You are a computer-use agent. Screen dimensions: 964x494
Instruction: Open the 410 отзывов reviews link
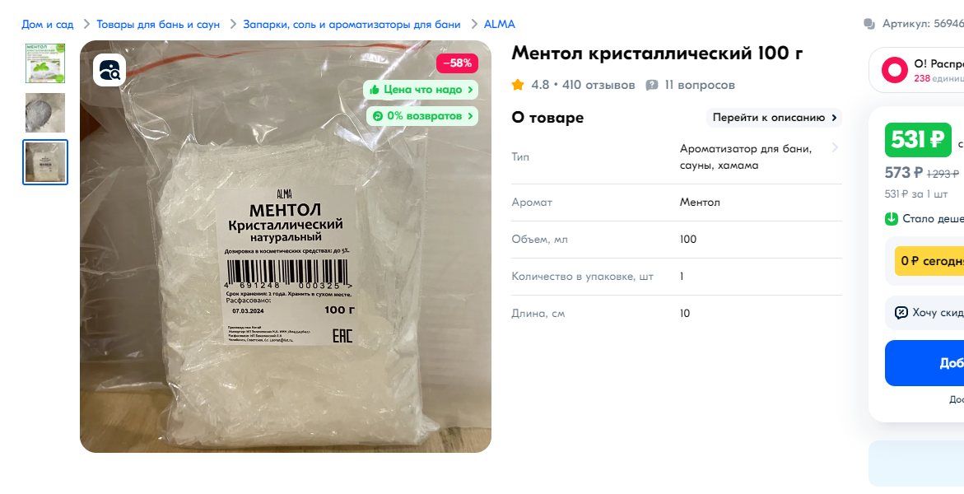(598, 85)
